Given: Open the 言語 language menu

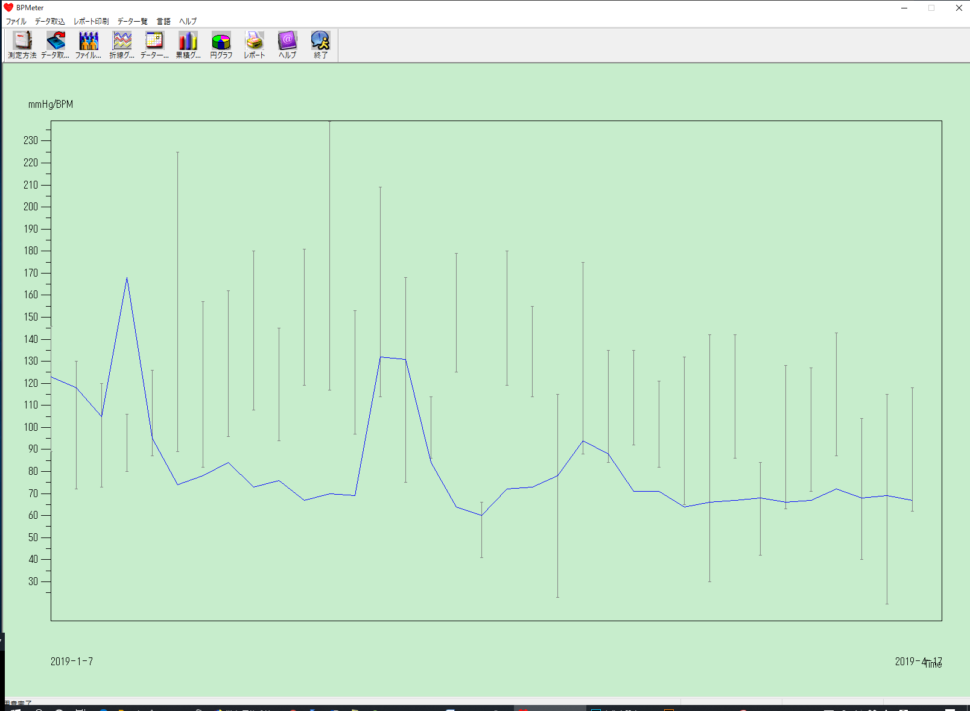Looking at the screenshot, I should 163,21.
